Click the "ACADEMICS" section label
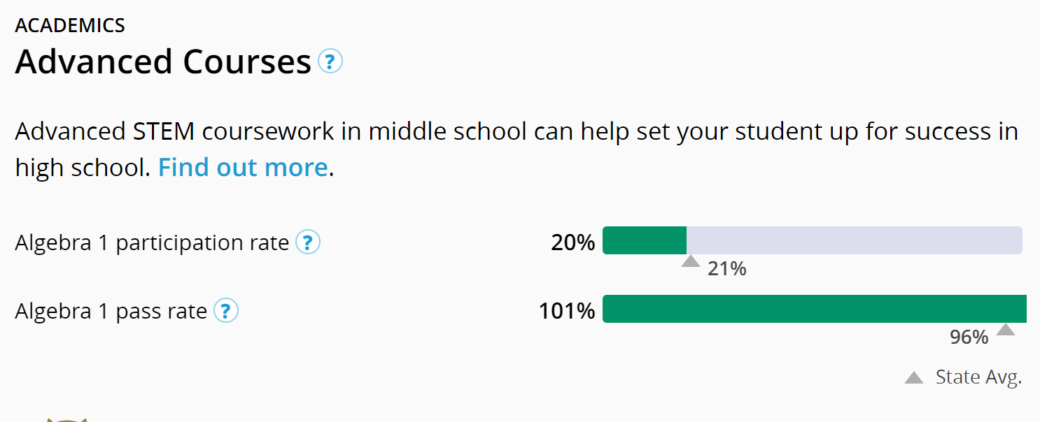 tap(70, 26)
